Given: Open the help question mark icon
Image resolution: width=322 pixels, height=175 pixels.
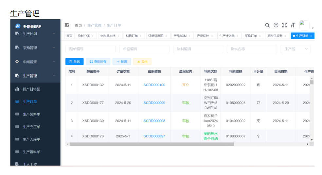Looking at the screenshot, I should 276,25.
